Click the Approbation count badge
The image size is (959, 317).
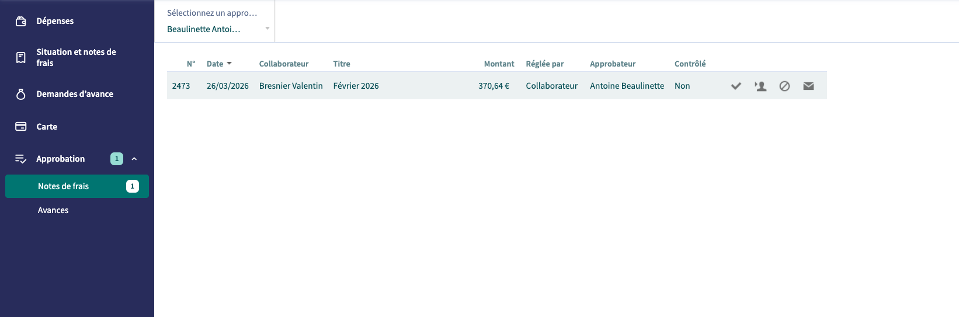tap(117, 159)
